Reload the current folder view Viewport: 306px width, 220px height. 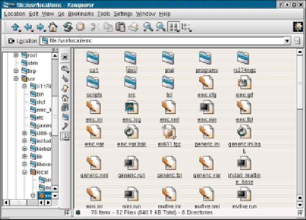68,27
